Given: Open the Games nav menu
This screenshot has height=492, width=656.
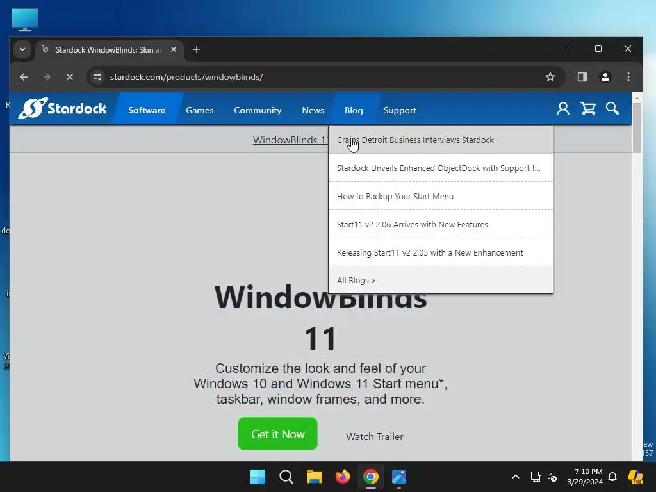Looking at the screenshot, I should pyautogui.click(x=200, y=110).
